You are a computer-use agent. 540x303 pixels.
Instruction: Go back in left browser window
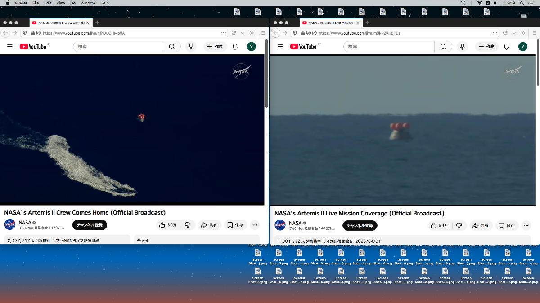coord(5,33)
